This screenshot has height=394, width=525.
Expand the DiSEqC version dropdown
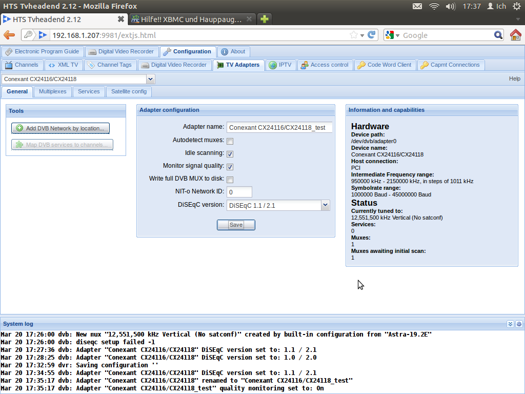point(325,205)
